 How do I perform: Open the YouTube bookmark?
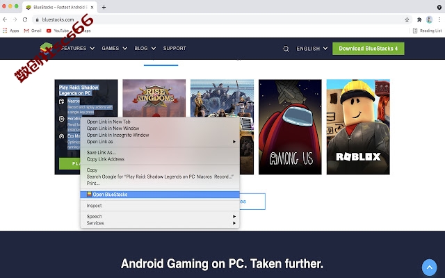tap(58, 31)
